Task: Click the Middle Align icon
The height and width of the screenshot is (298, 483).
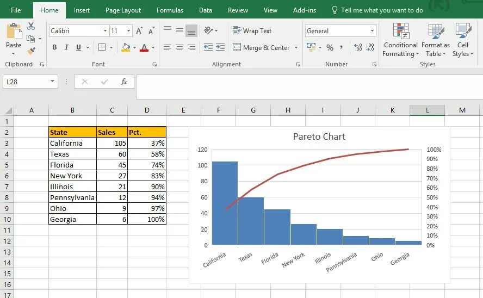Action: 179,30
